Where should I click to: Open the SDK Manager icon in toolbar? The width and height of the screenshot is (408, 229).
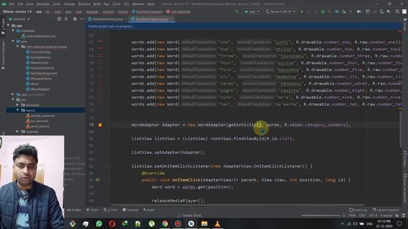388,11
